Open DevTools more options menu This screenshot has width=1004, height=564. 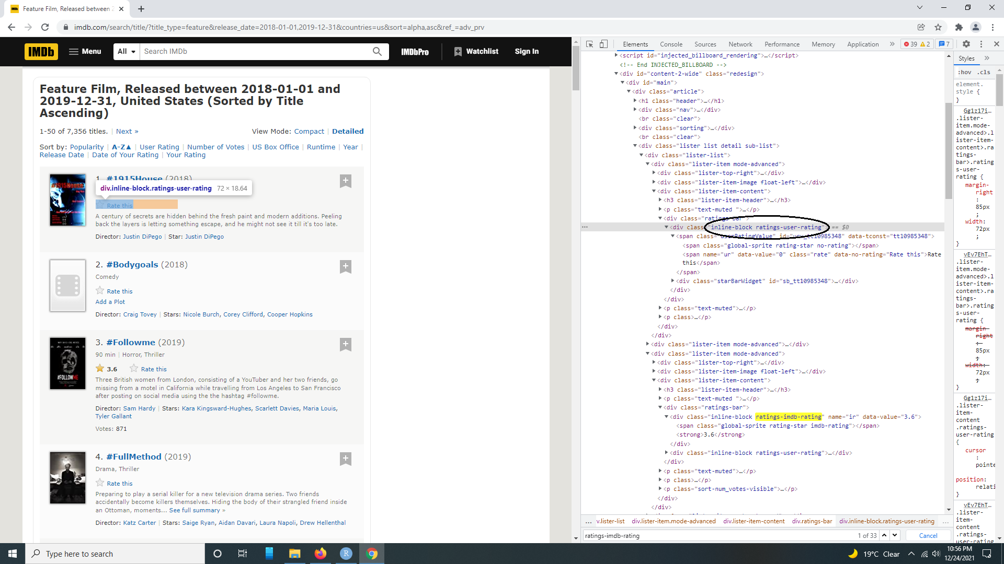click(981, 44)
